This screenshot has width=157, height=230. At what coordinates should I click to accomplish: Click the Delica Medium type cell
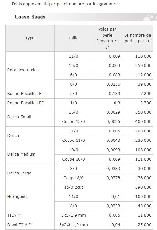[x=30, y=154]
